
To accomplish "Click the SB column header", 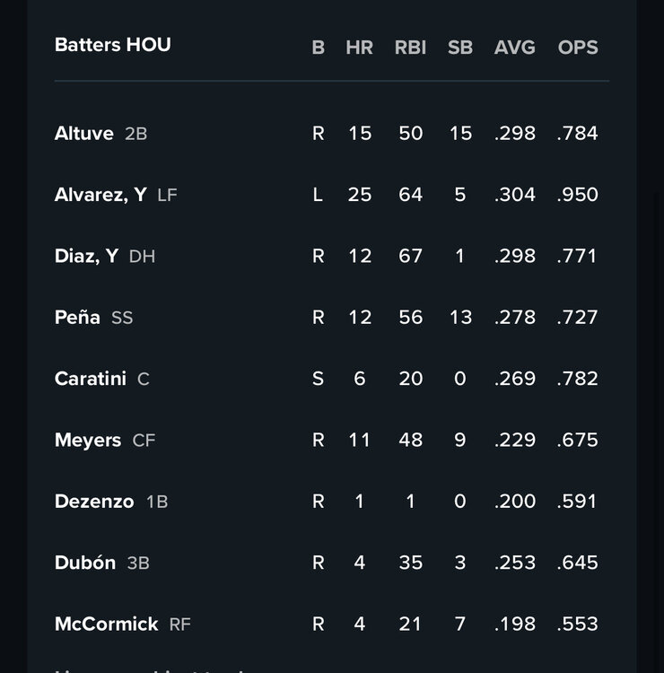I will coord(459,48).
